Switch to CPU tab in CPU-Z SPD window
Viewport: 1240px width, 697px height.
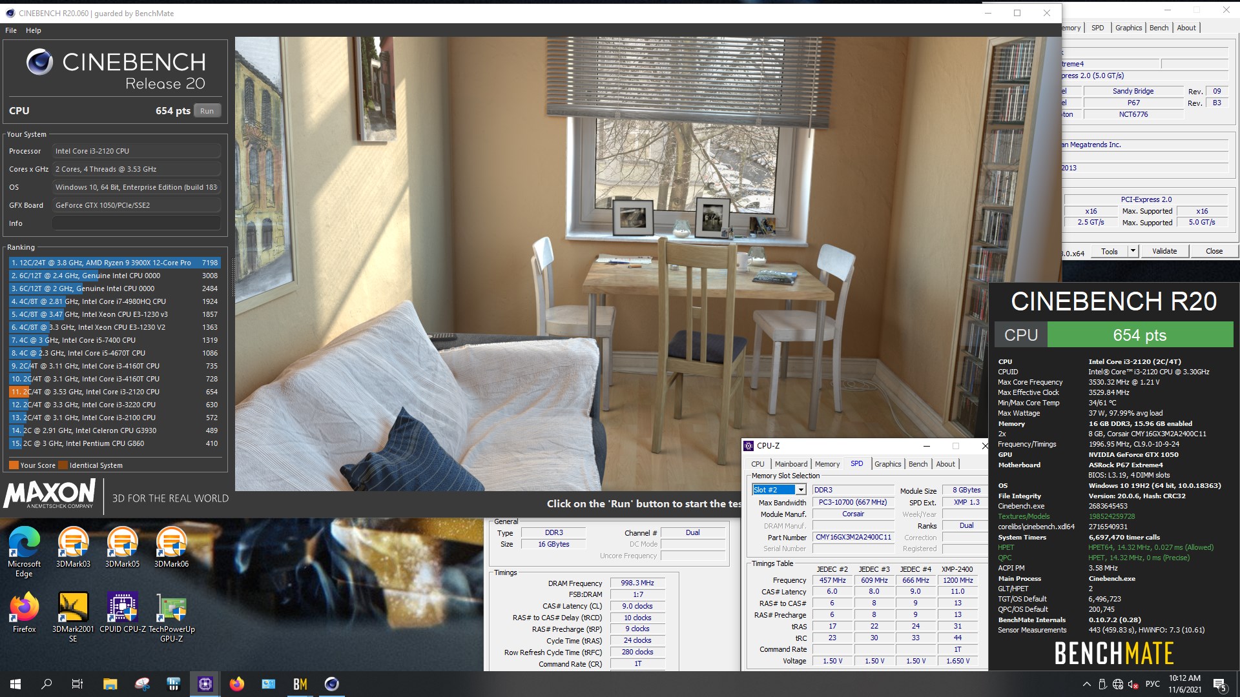[758, 464]
